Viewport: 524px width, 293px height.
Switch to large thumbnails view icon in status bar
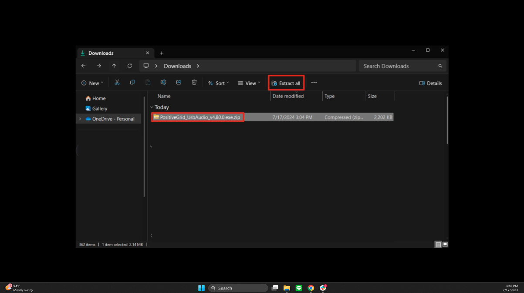pos(445,245)
